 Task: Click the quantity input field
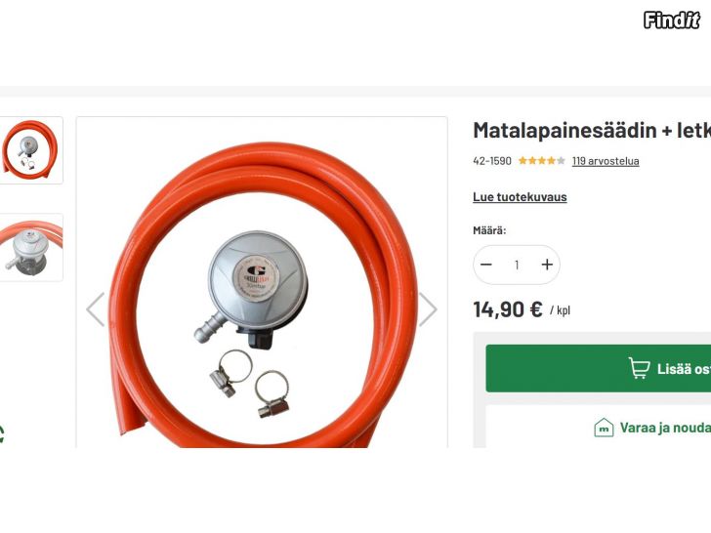click(517, 265)
